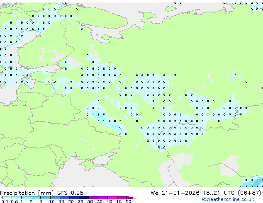Select the 35–40 mm legend color swatch
Screen dimensions: 263x203
[x=102, y=198]
